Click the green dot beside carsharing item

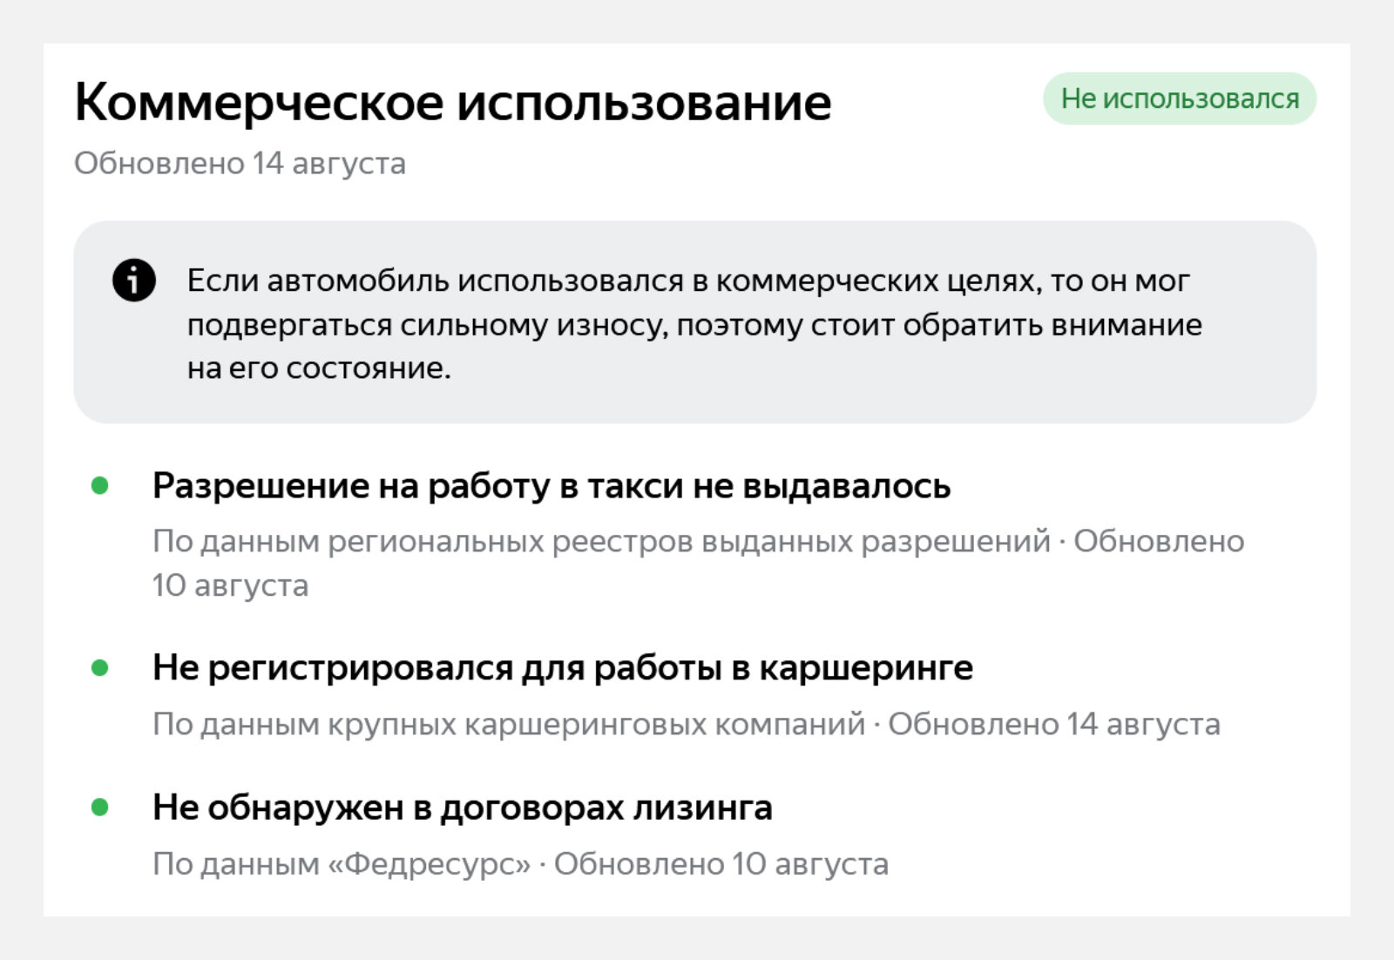coord(100,668)
